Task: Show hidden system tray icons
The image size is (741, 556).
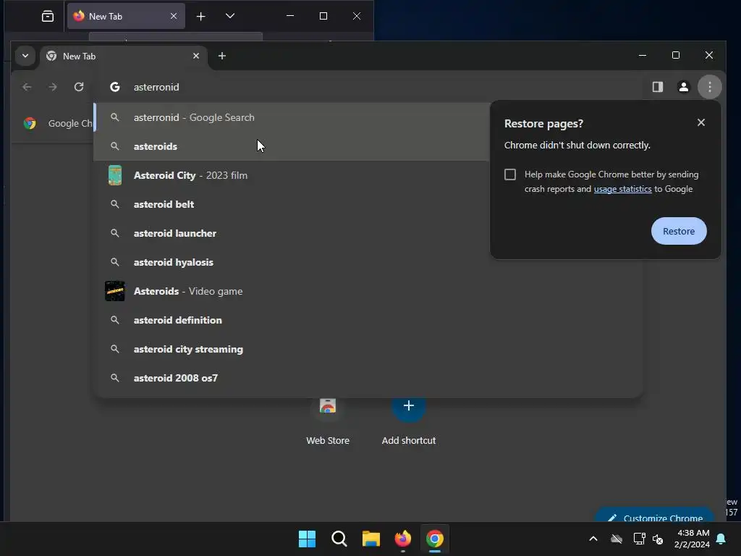Action: click(593, 539)
